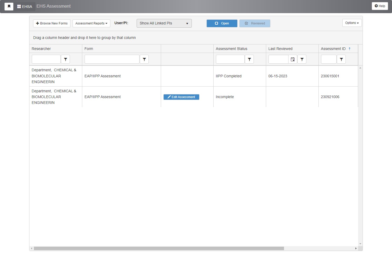The height and width of the screenshot is (253, 392).
Task: Open the EHSA grid menu
Action: pyautogui.click(x=25, y=7)
